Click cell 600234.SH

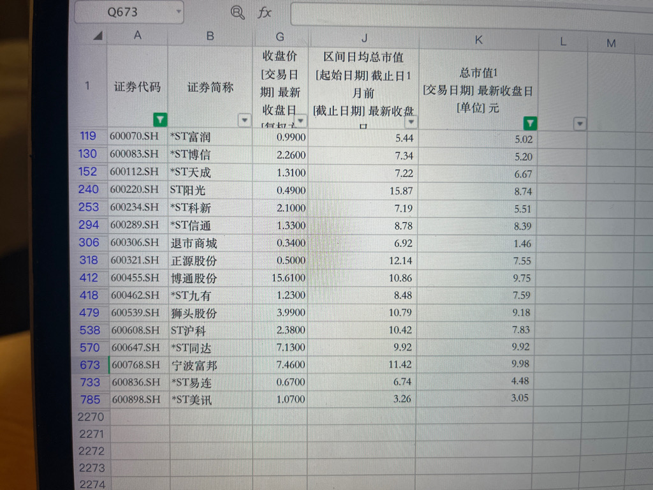pos(138,207)
